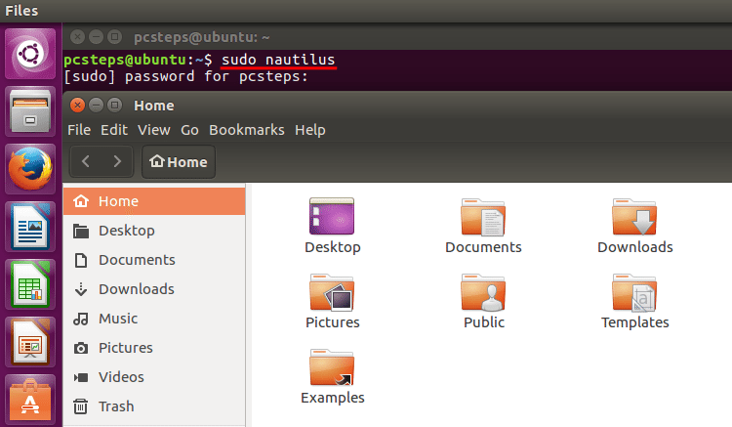Click the Home path bar button
This screenshot has width=732, height=427.
pos(179,161)
